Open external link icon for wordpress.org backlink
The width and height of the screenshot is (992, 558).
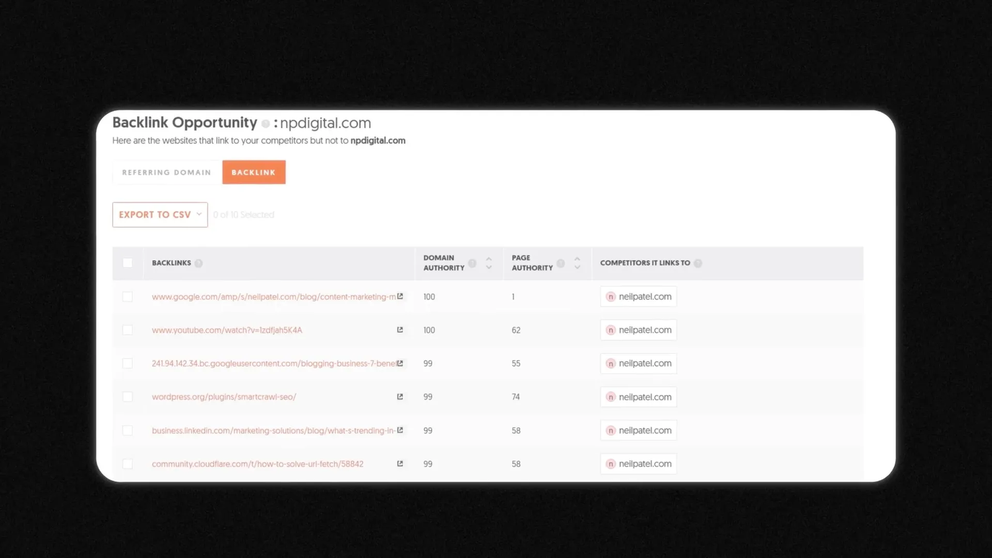click(x=400, y=397)
